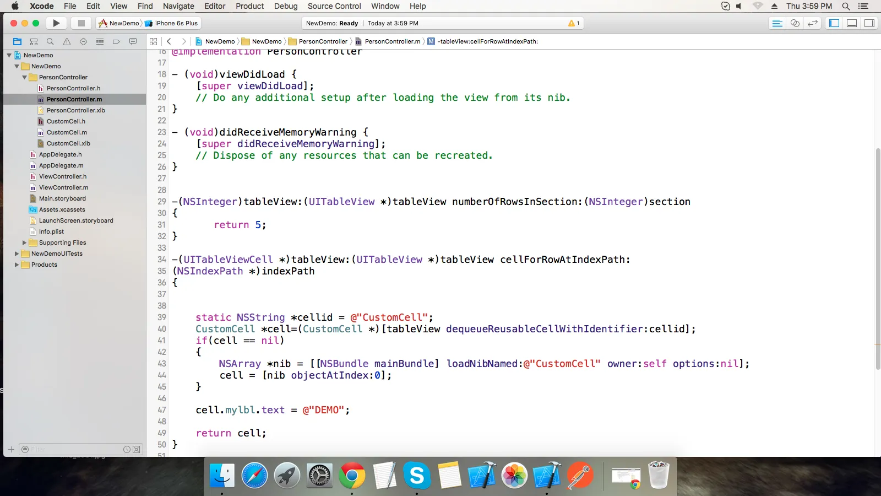Expand the Products group
This screenshot has width=881, height=496.
click(17, 265)
